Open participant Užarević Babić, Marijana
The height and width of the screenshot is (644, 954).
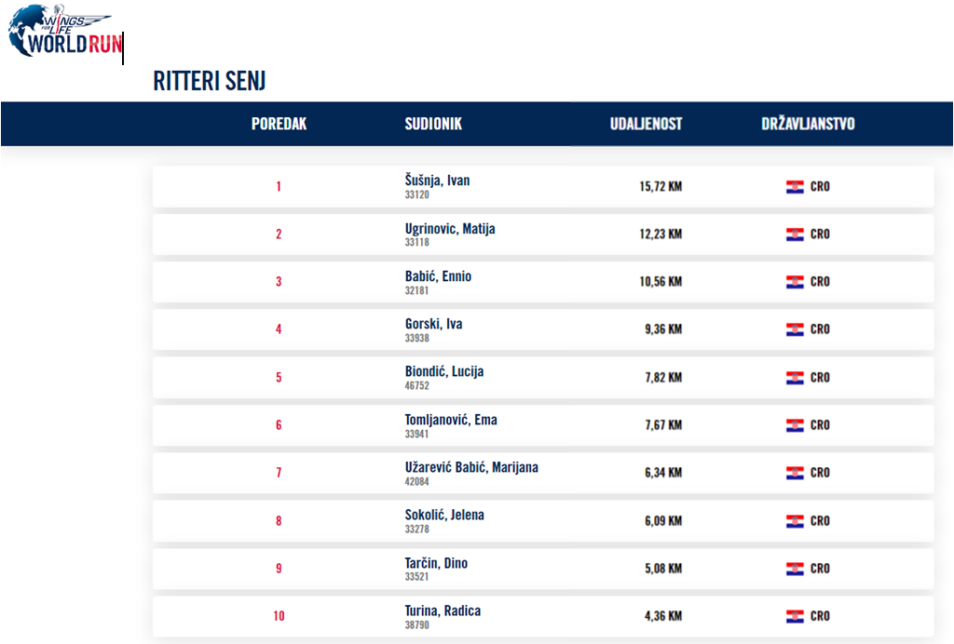point(471,467)
